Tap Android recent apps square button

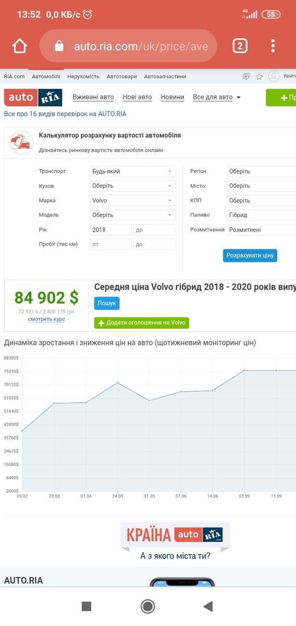tap(87, 606)
